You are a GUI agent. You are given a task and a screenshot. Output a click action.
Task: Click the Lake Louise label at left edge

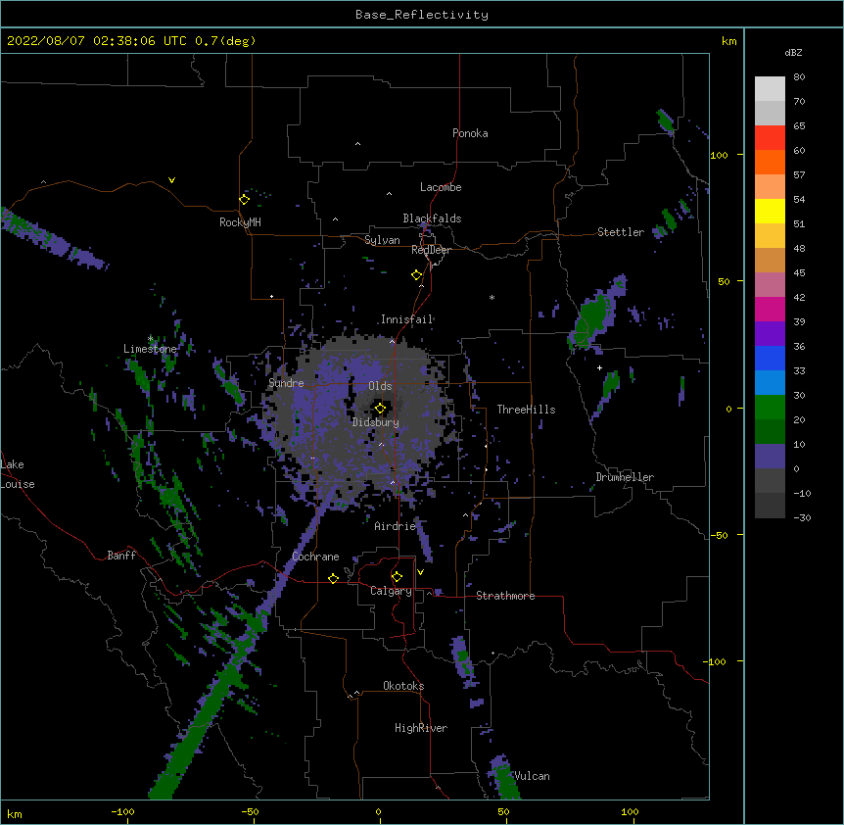[x=18, y=474]
